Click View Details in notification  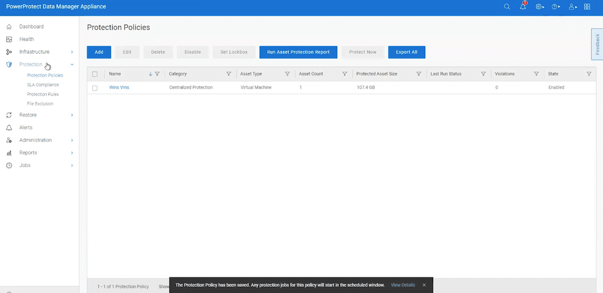point(403,285)
